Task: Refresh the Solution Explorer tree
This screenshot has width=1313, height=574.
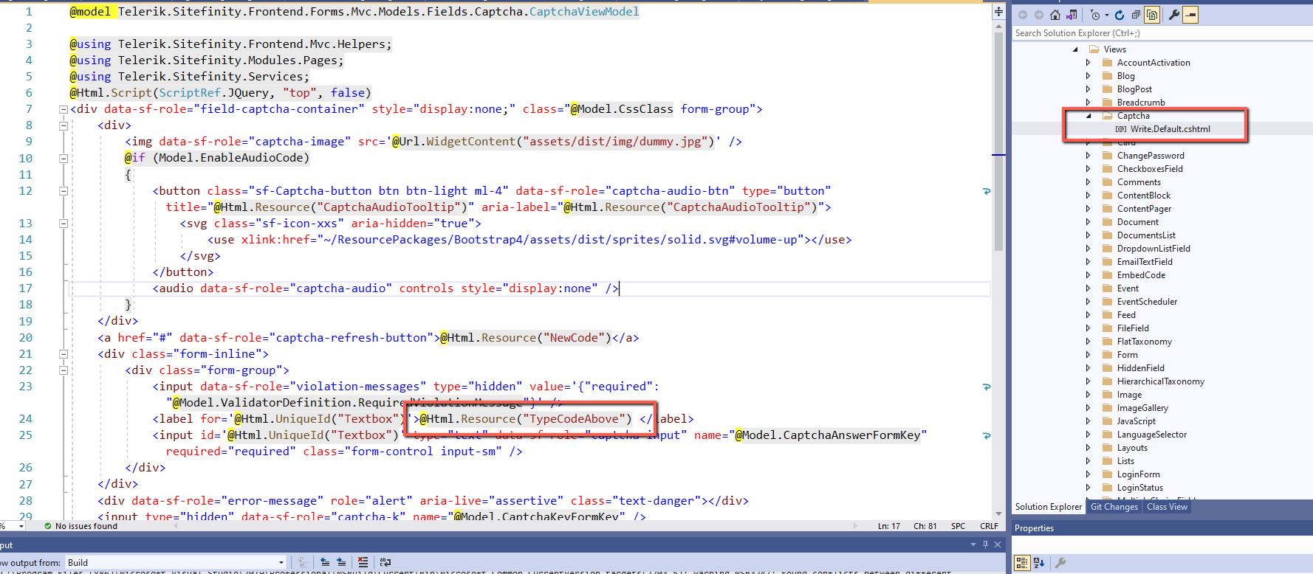Action: (1120, 15)
